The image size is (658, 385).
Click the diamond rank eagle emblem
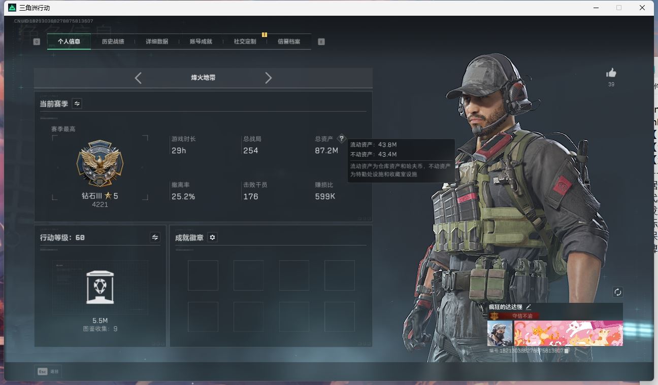tap(100, 164)
